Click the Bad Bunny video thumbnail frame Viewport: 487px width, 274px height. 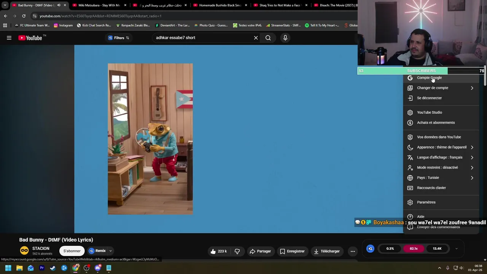(x=150, y=139)
